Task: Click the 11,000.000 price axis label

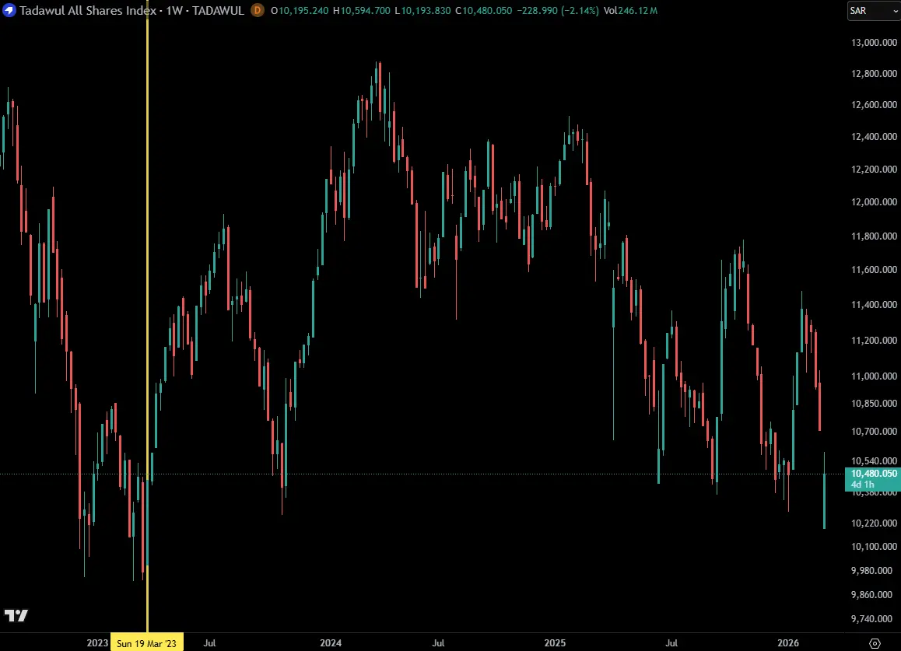Action: tap(874, 376)
